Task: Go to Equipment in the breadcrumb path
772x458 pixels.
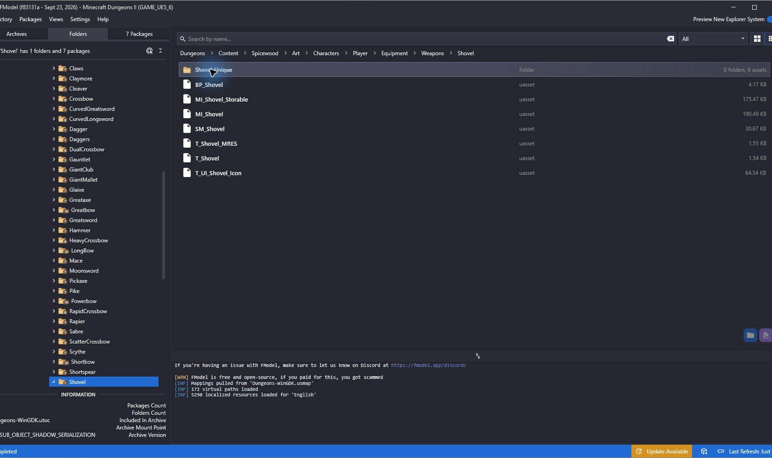Action: click(394, 53)
